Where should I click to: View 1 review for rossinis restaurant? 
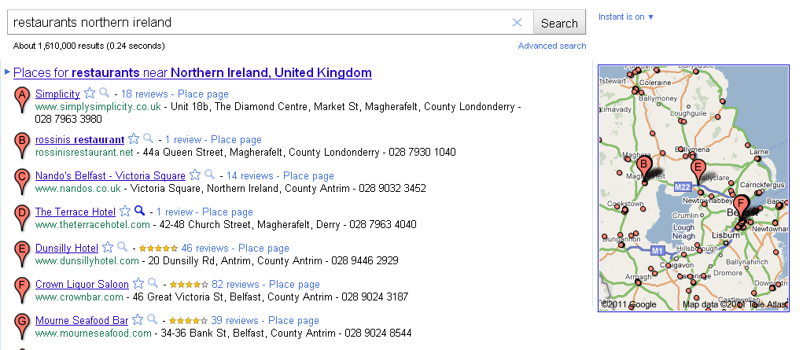click(183, 139)
